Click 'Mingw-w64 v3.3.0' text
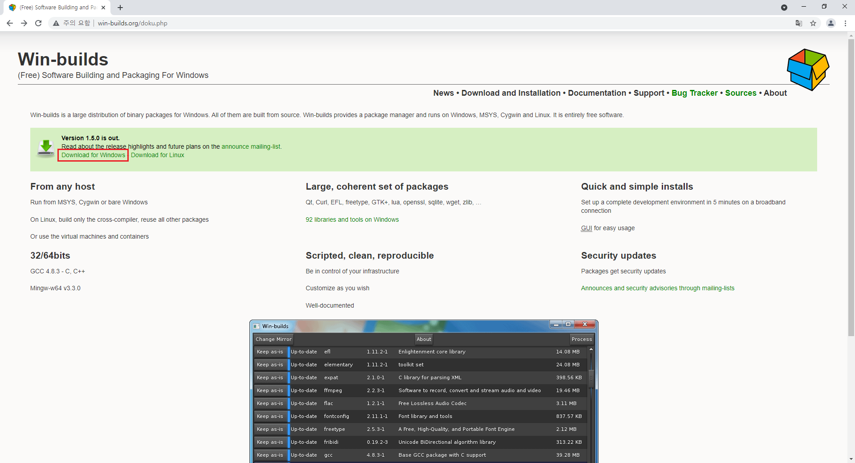Viewport: 855px width, 463px height. [55, 288]
